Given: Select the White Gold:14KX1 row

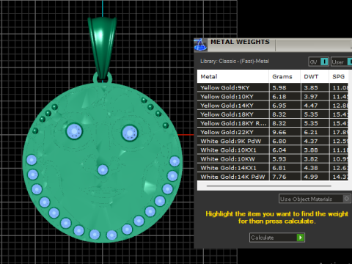Looking at the screenshot, I should pos(273,168).
